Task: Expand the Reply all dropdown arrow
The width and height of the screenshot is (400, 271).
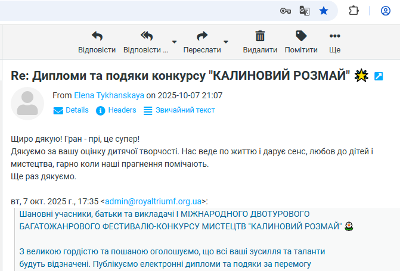Action: point(174,42)
